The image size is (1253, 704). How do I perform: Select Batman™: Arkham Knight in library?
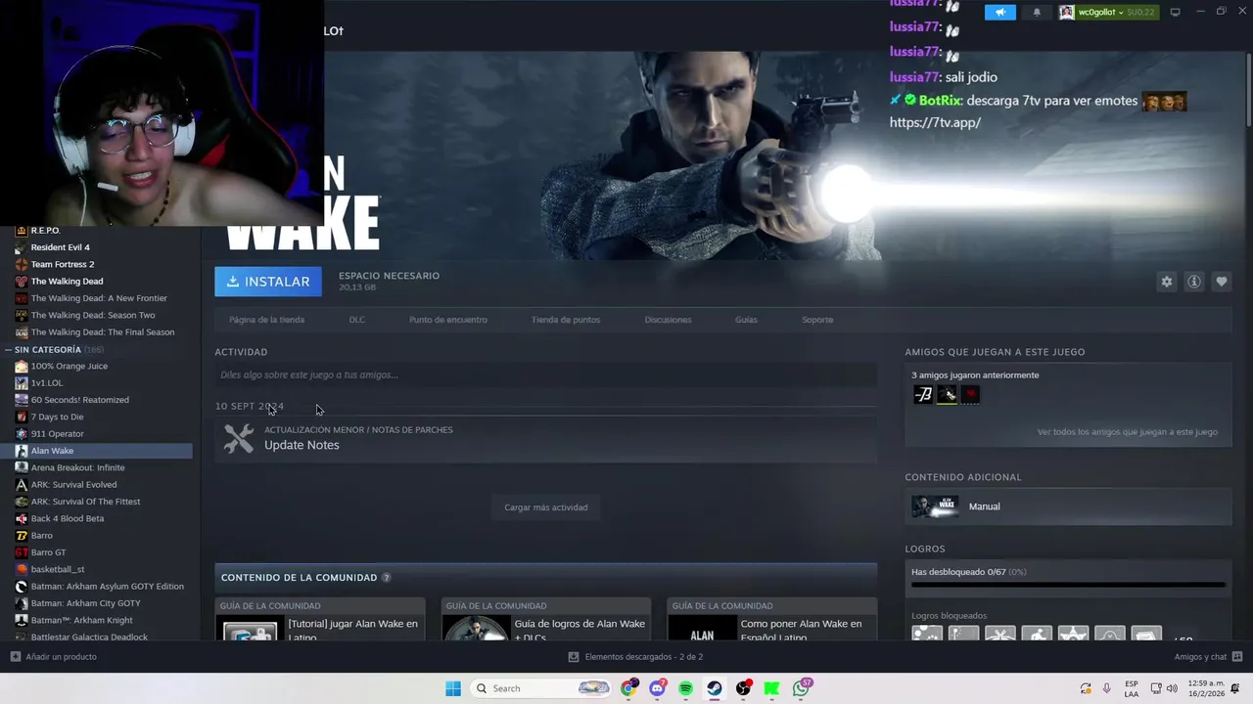point(81,620)
